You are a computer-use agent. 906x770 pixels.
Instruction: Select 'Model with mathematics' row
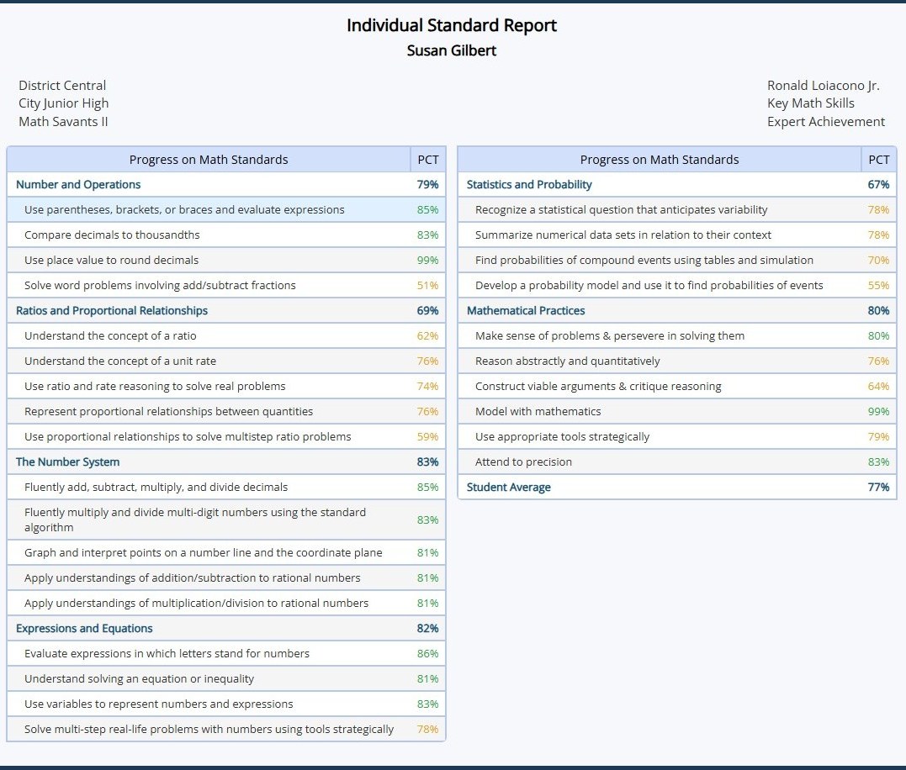tap(676, 412)
